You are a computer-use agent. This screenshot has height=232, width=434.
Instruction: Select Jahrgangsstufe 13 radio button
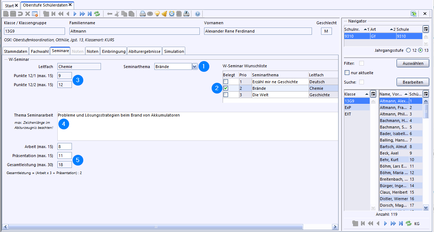coord(421,50)
